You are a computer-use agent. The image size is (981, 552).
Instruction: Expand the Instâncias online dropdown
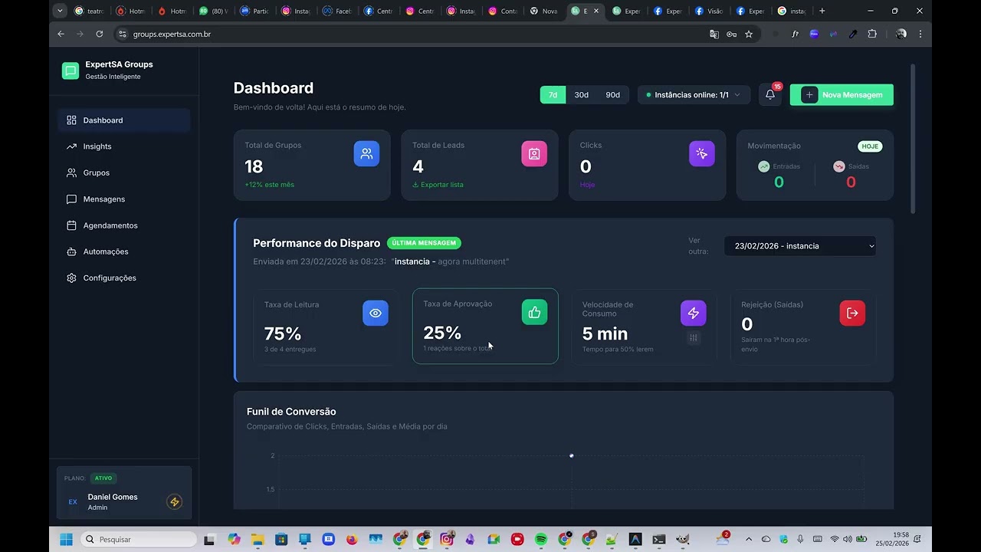click(x=694, y=95)
